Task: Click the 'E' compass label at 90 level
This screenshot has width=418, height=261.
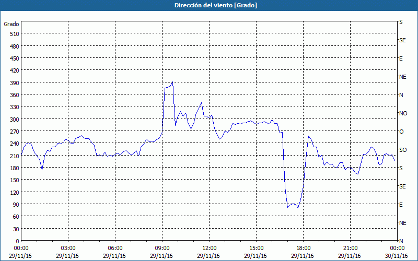Action: point(401,205)
